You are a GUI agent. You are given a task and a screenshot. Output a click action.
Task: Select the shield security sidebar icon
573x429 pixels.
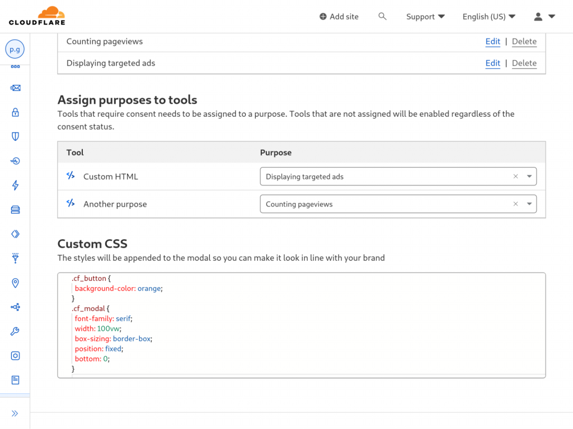tap(15, 136)
